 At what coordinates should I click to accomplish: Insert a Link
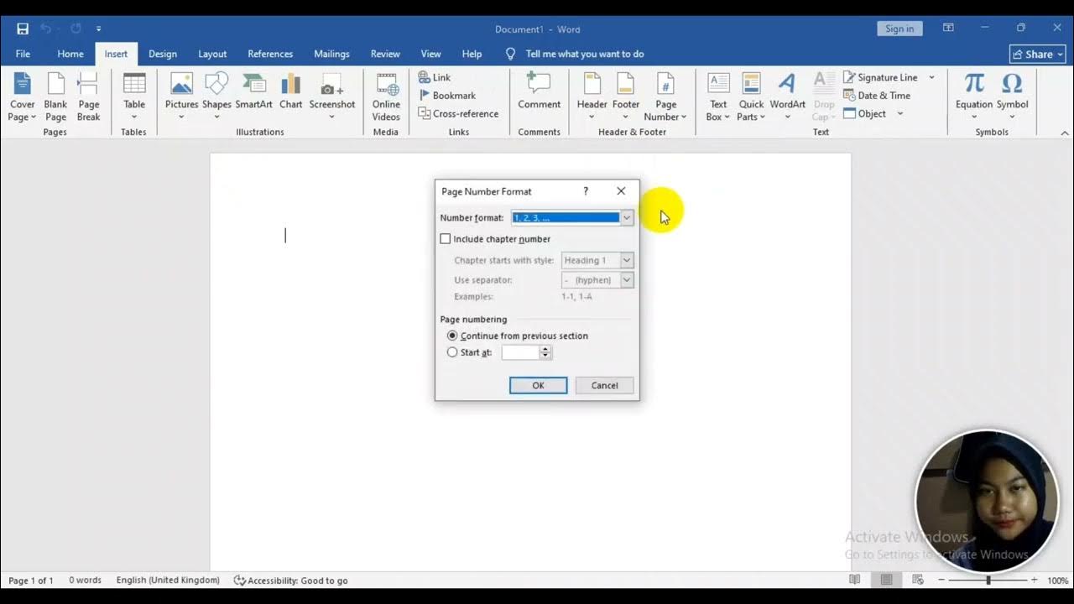[x=435, y=77]
